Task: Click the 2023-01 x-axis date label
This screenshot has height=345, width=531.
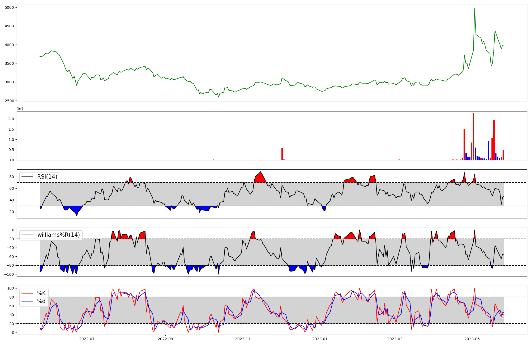Action: tap(320, 339)
